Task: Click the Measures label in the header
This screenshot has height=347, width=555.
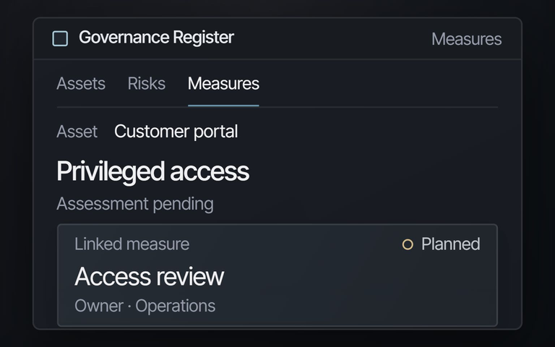Action: tap(467, 39)
